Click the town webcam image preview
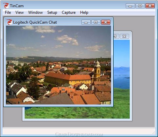 click(x=58, y=65)
